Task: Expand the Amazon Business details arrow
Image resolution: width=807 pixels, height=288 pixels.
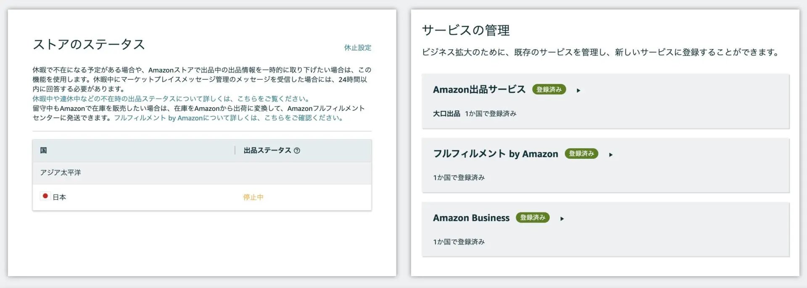Action: (x=562, y=218)
